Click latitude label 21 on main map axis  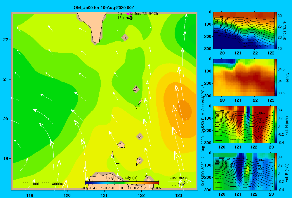click(6, 79)
